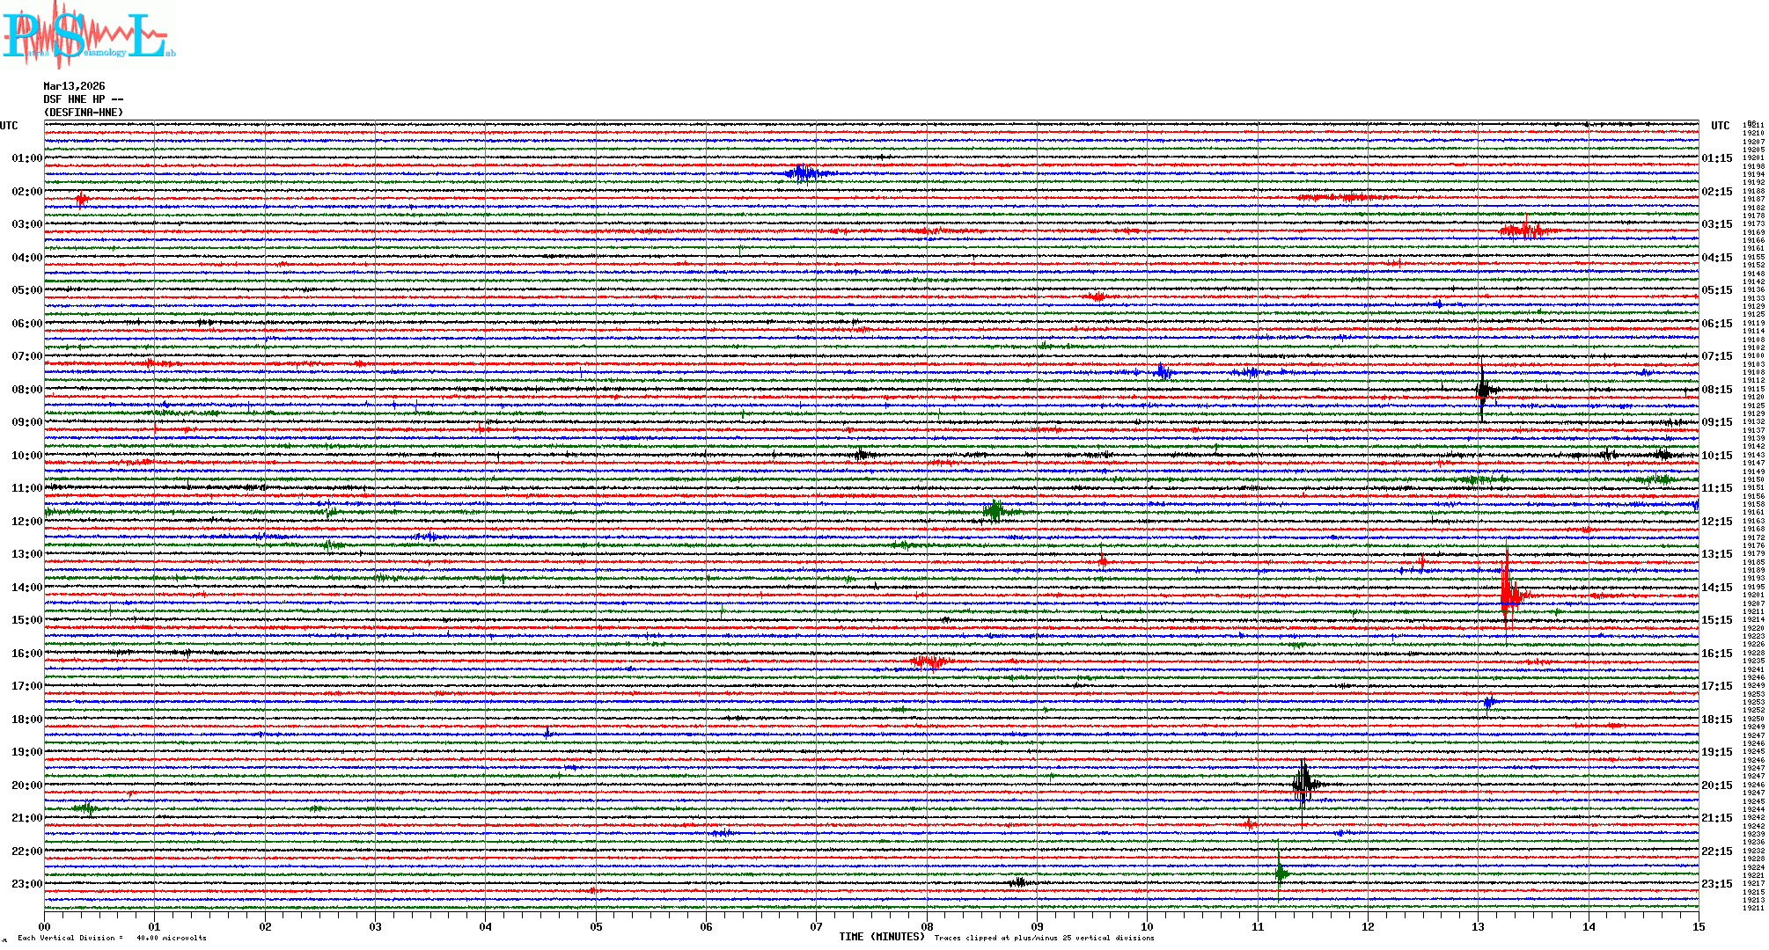Select the 20:00 hour label on left

[x=26, y=786]
